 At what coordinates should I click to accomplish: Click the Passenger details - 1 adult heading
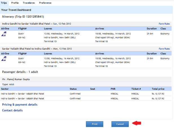click(20, 72)
